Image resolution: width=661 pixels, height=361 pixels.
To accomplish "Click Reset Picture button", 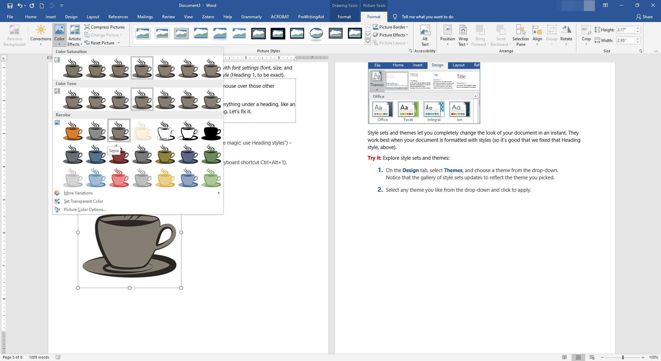I will [x=100, y=43].
